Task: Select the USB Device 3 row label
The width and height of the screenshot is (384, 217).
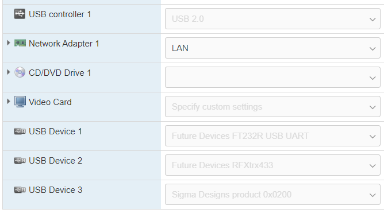Action: pos(56,190)
